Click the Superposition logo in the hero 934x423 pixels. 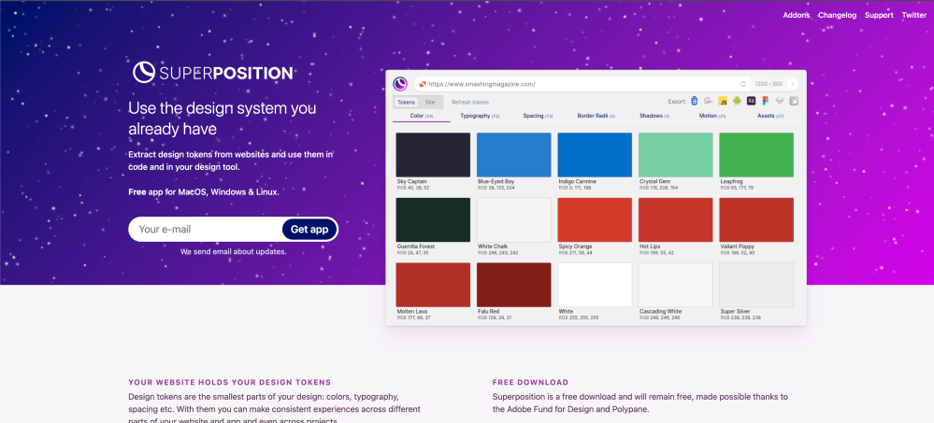point(212,73)
